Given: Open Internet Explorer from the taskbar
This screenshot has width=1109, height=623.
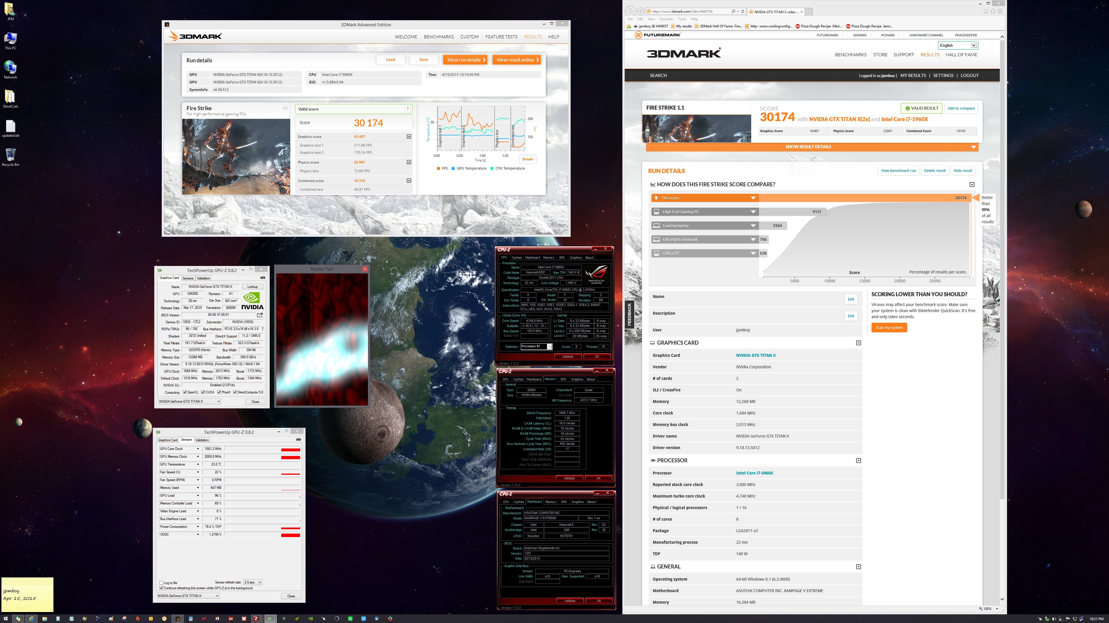Looking at the screenshot, I should pyautogui.click(x=31, y=619).
